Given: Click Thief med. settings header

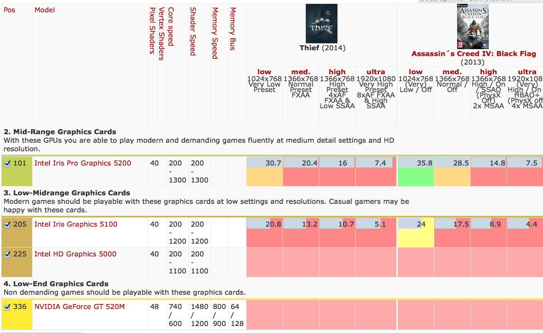Looking at the screenshot, I should coord(301,72).
